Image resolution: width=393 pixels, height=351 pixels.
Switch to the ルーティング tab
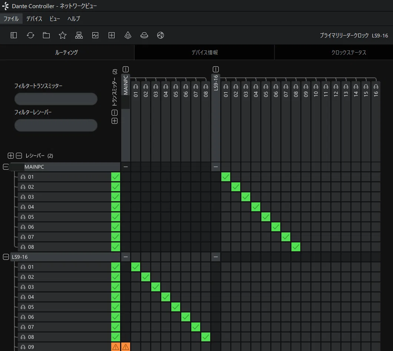click(x=67, y=52)
